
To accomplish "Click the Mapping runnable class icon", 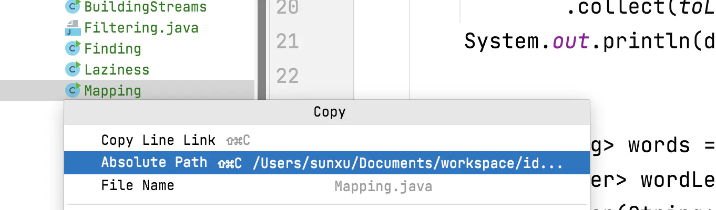I will (73, 90).
